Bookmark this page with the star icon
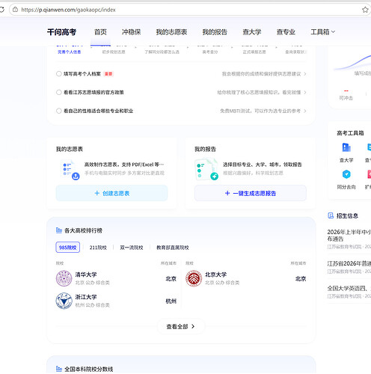The height and width of the screenshot is (374, 371). point(365,10)
